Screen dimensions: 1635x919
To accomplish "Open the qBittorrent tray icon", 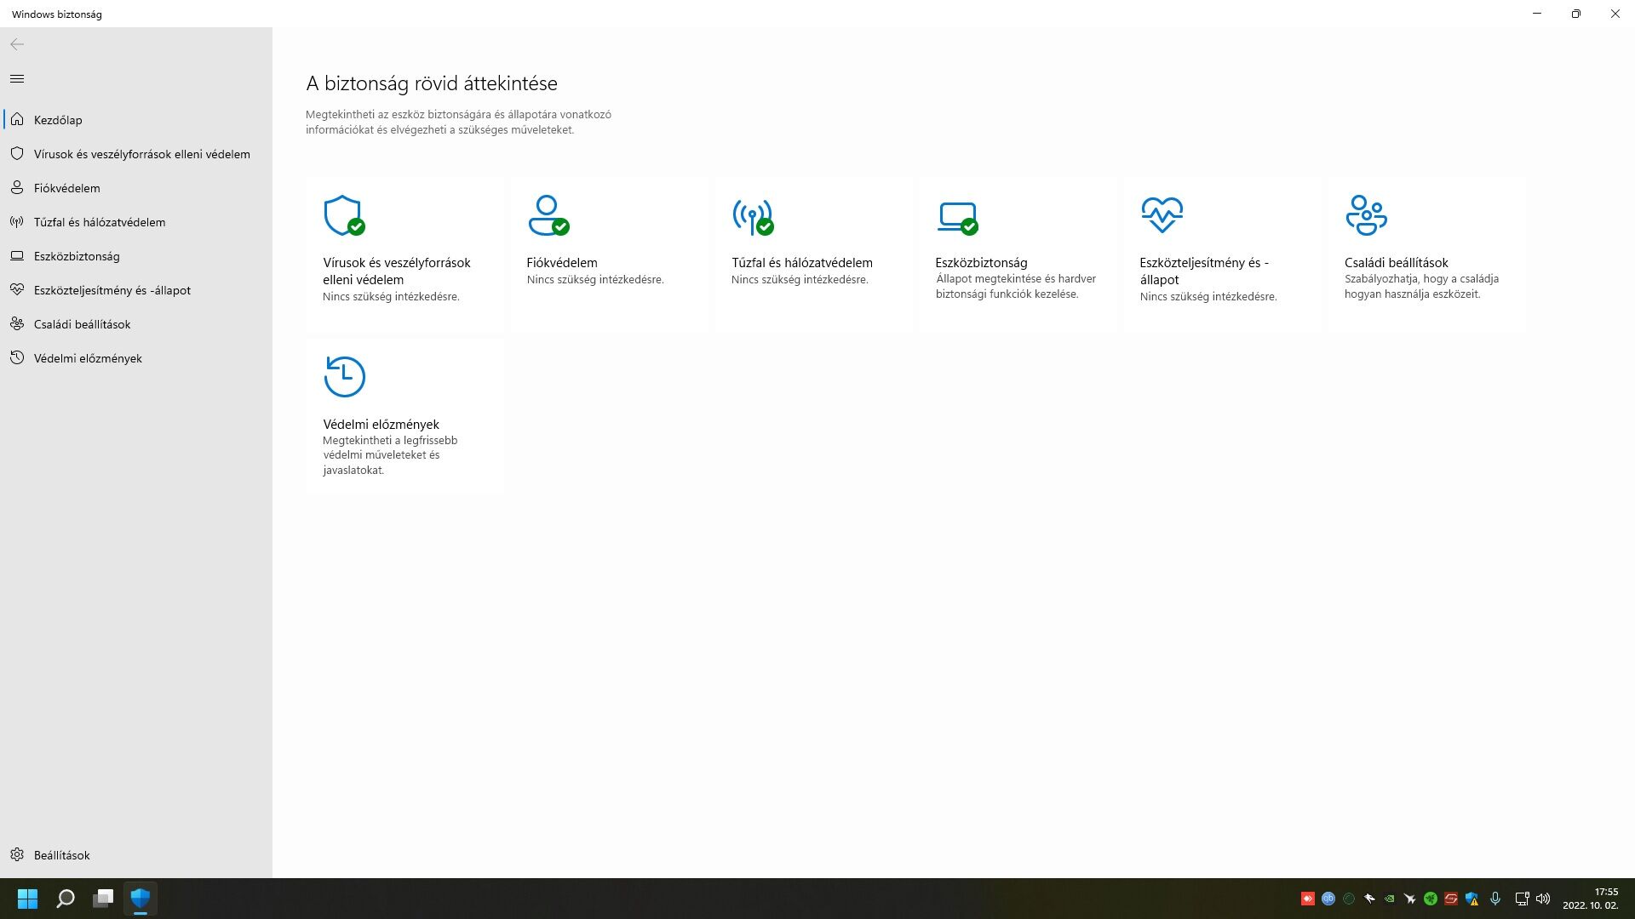I will [1328, 899].
